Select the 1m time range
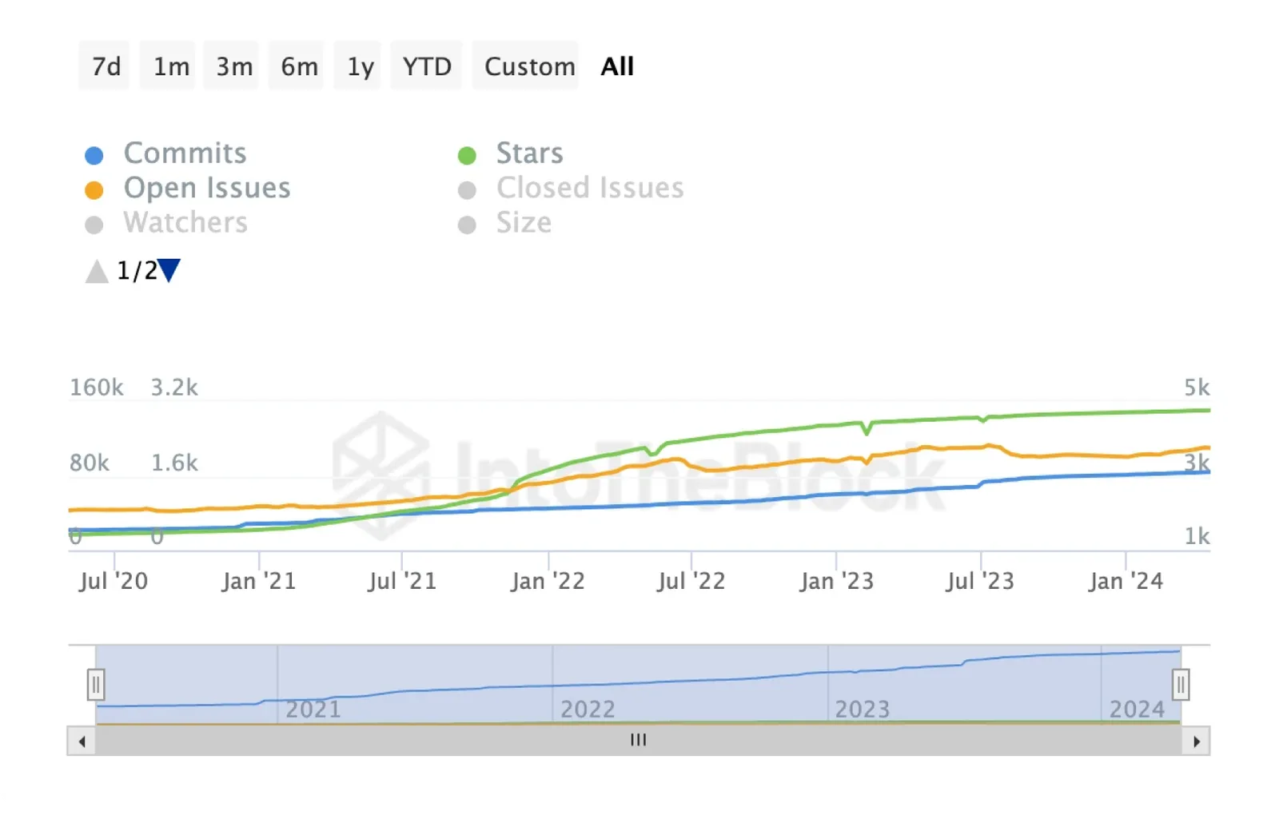Viewport: 1279px width, 815px height. point(170,66)
